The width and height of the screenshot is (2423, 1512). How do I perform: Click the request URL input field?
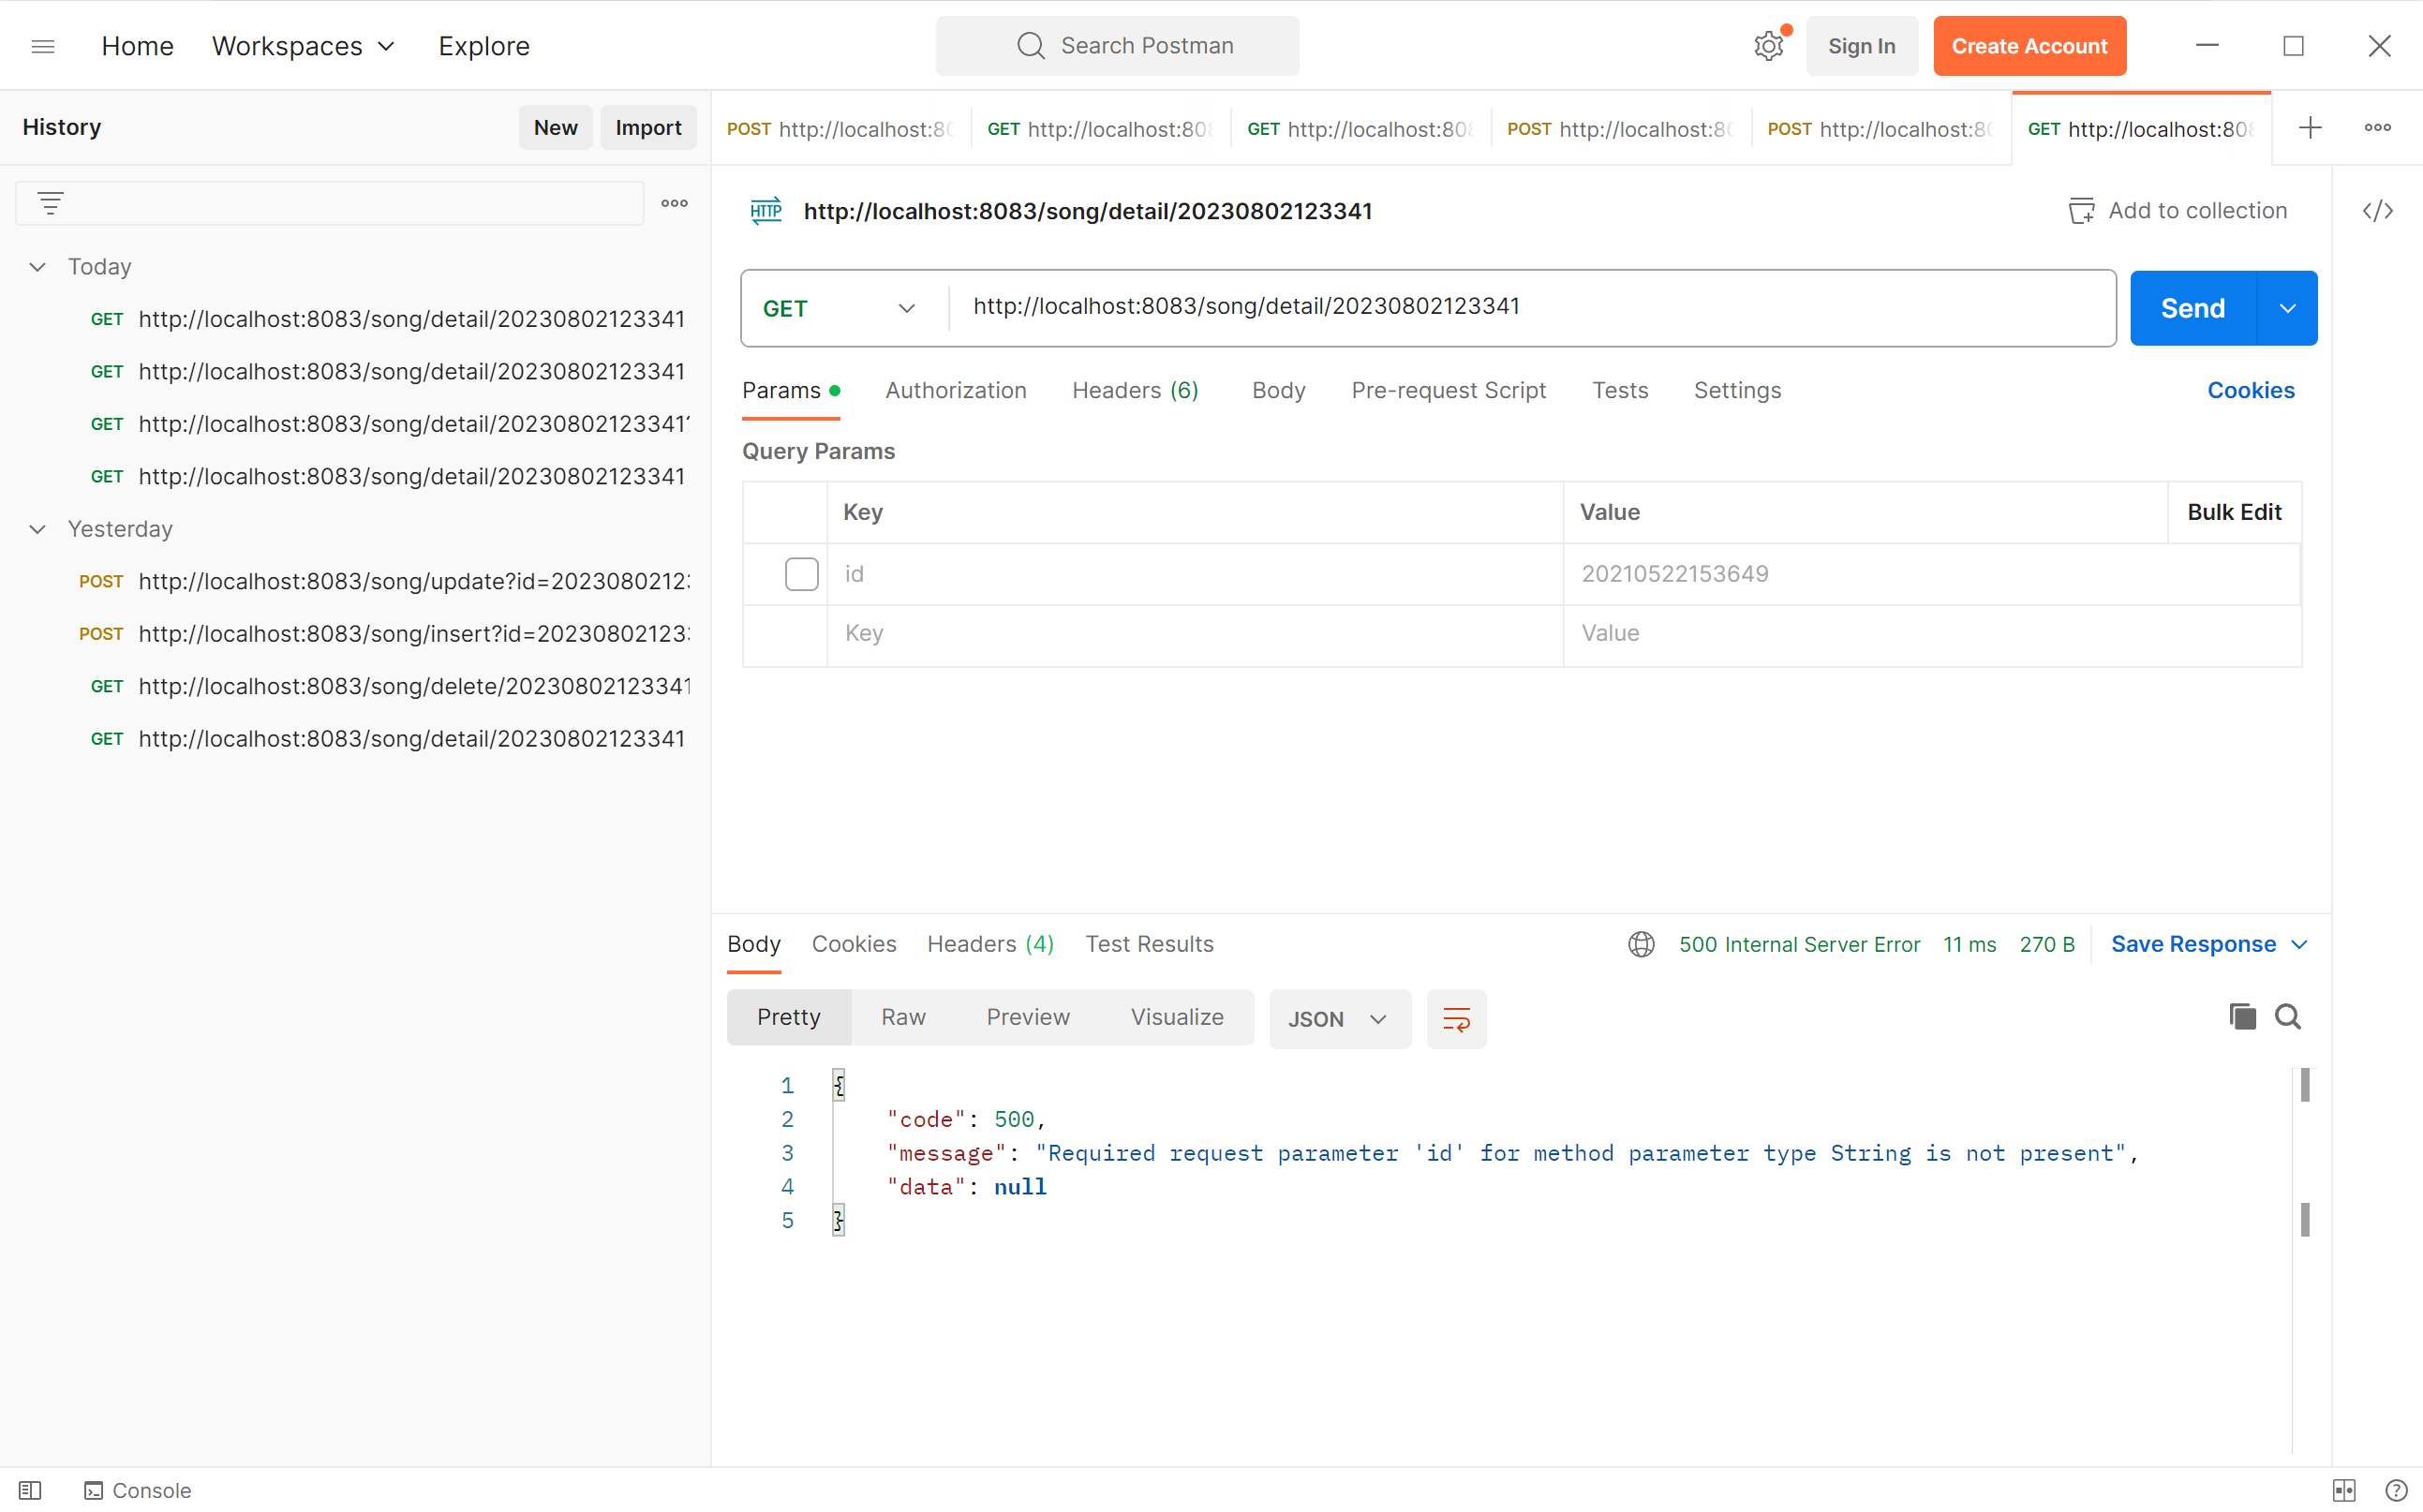coord(1530,307)
